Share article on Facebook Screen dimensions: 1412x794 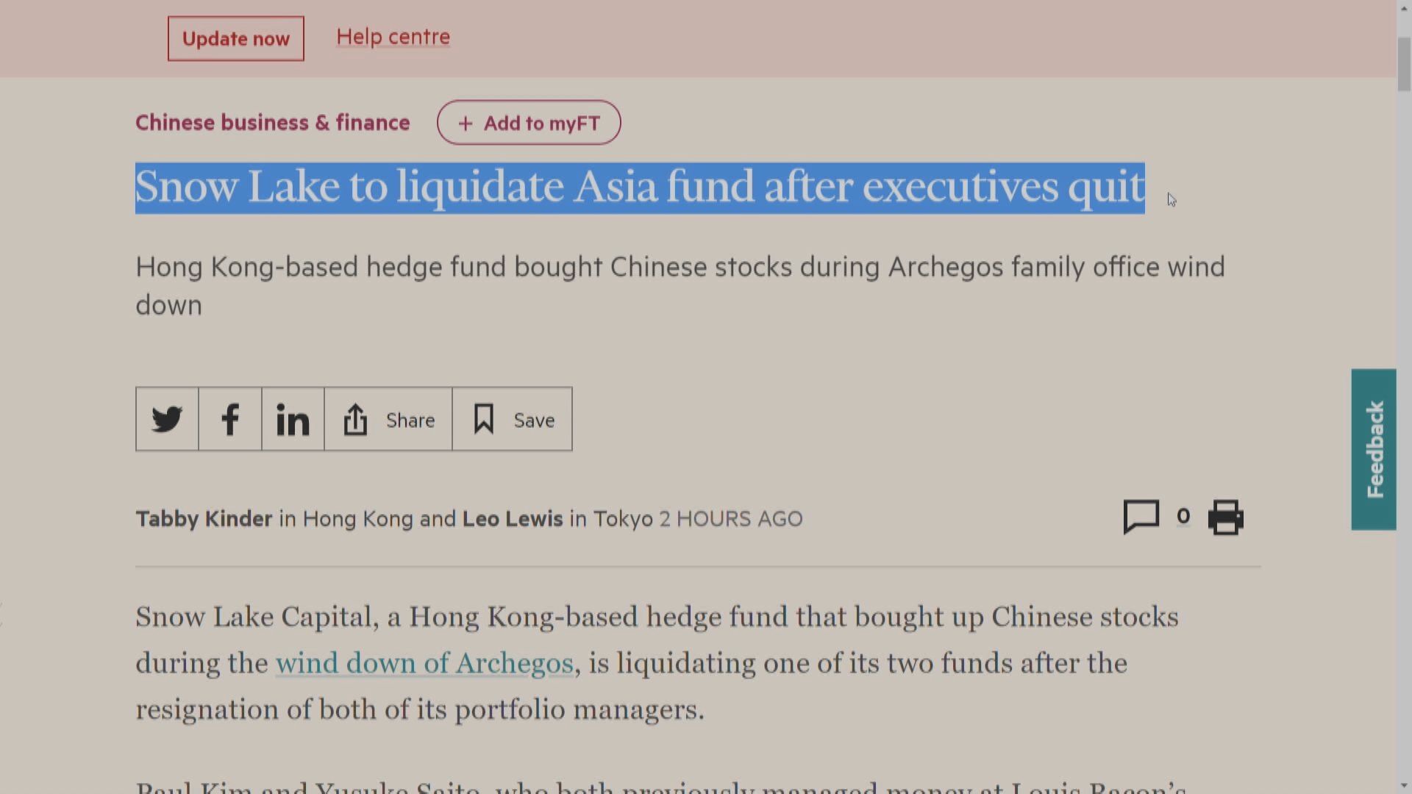click(230, 419)
